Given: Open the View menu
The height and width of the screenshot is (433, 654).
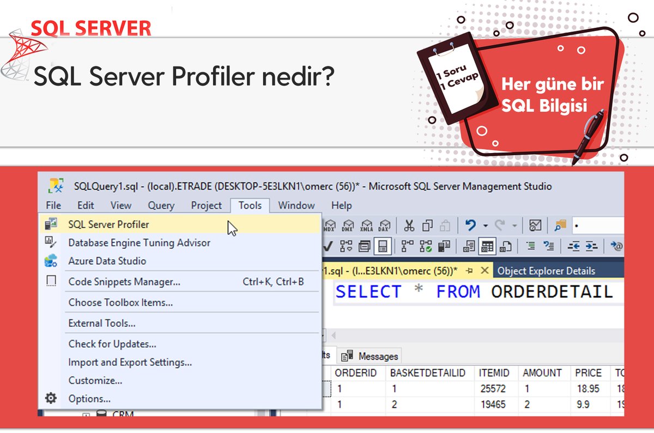Looking at the screenshot, I should coord(120,205).
